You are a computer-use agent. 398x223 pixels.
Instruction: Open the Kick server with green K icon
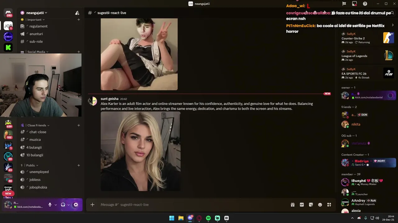click(8, 47)
